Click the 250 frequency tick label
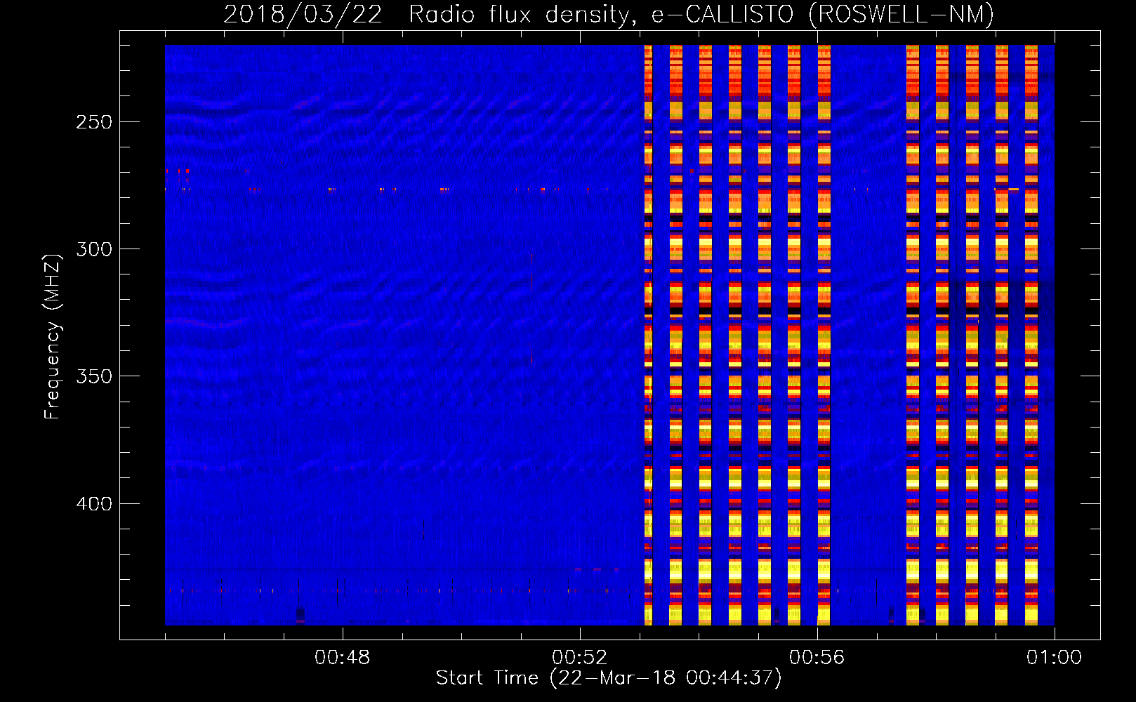 click(94, 122)
